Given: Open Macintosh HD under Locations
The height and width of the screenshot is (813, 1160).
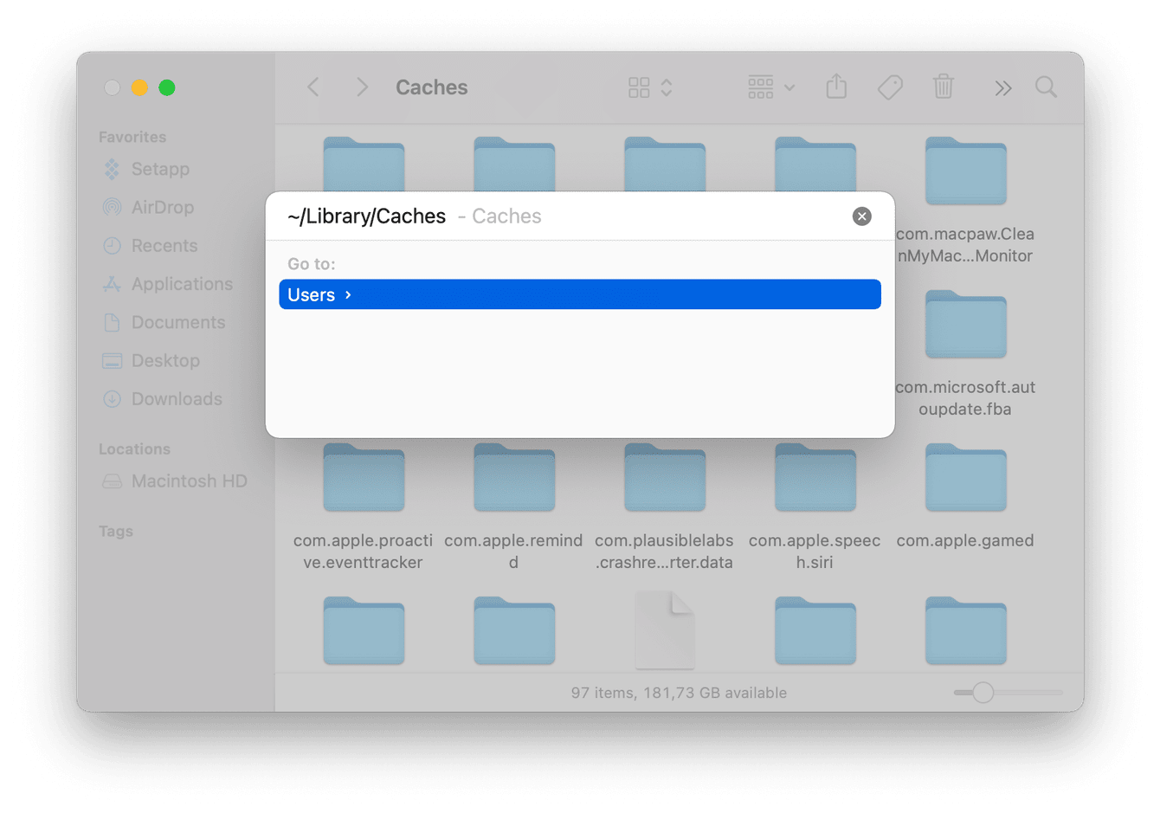Looking at the screenshot, I should pos(189,481).
